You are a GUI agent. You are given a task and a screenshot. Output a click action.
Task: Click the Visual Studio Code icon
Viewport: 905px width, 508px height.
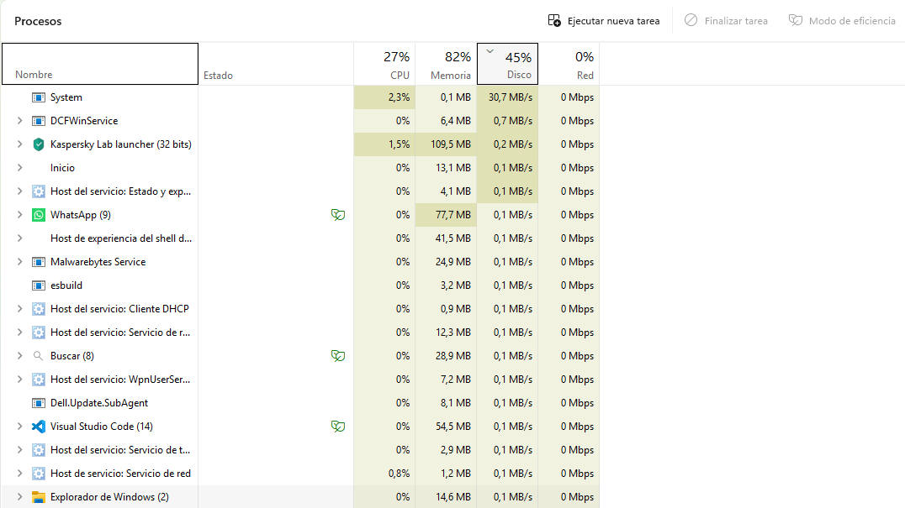click(38, 427)
